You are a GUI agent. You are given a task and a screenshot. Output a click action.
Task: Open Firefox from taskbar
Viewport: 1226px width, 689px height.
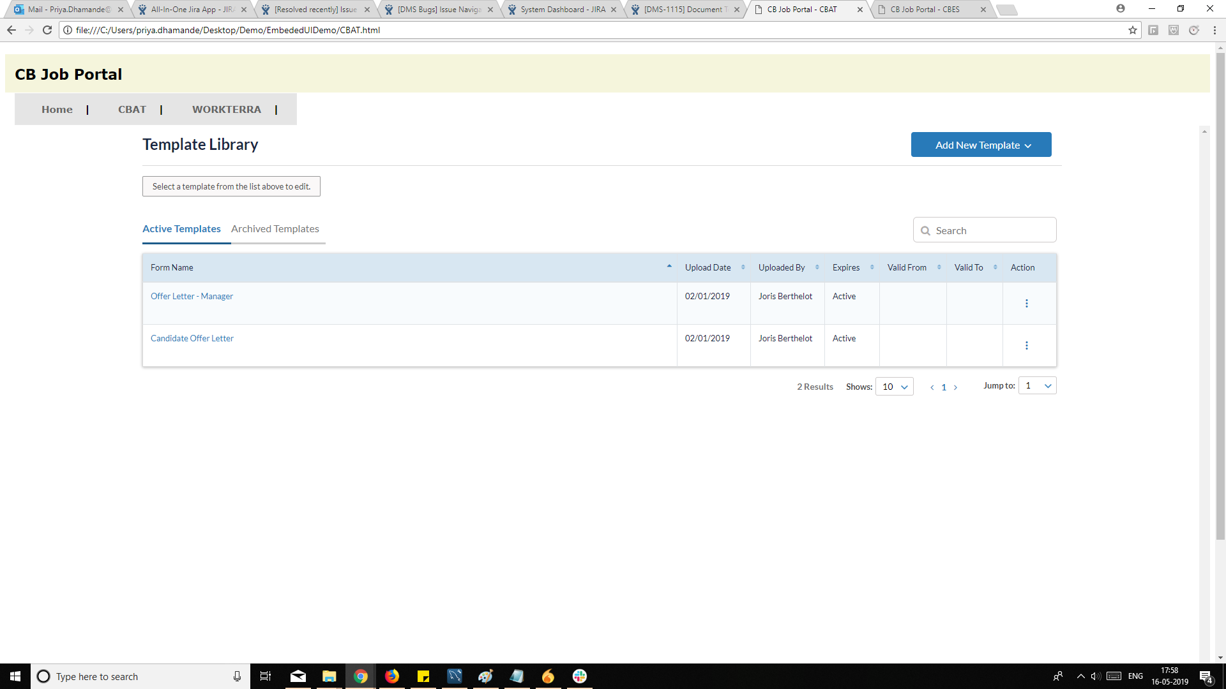point(392,676)
